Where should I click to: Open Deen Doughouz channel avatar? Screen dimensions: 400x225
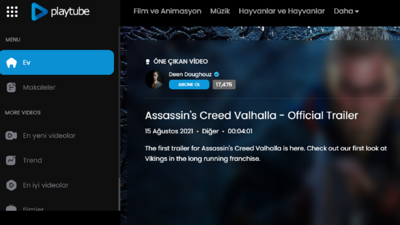tap(154, 79)
